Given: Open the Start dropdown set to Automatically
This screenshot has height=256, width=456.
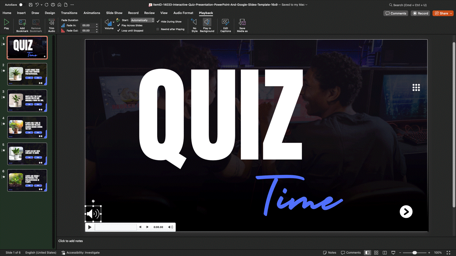Looking at the screenshot, I should point(142,20).
